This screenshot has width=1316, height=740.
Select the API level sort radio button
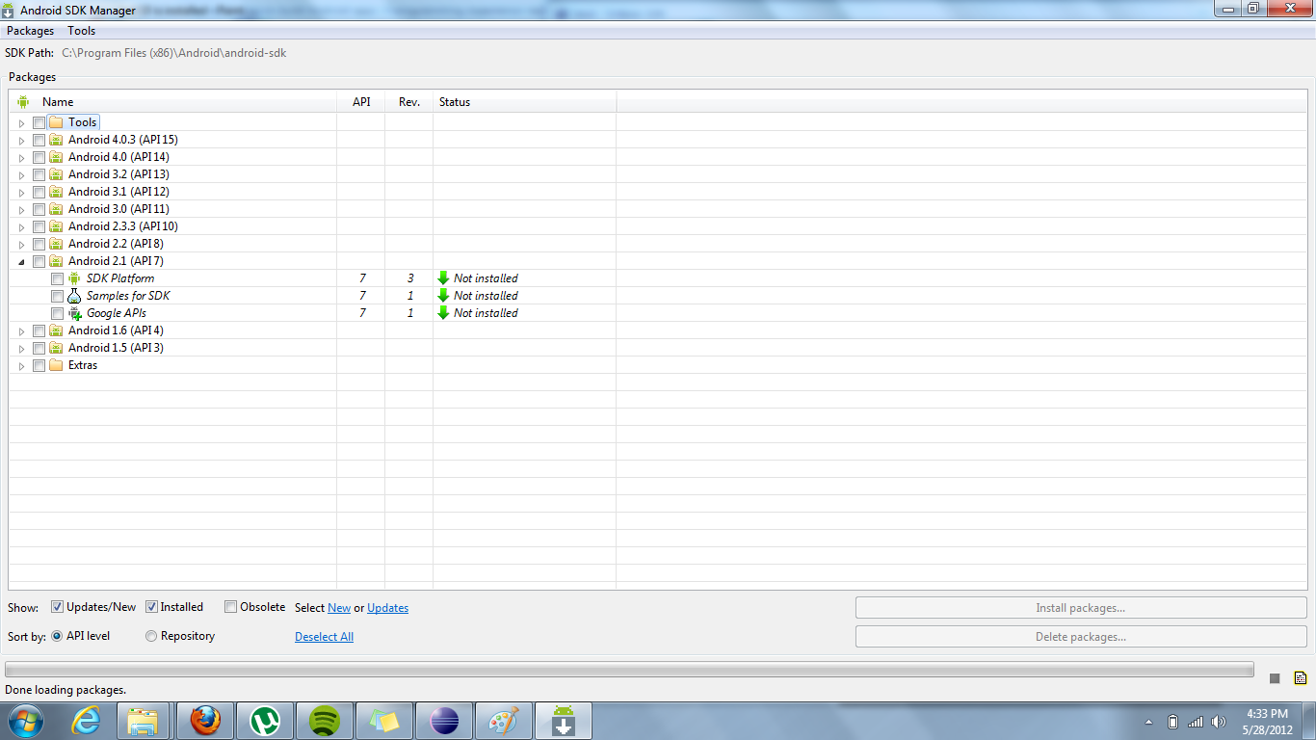[x=57, y=636]
